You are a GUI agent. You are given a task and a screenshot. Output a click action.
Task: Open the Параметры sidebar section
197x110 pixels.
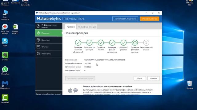(49, 54)
